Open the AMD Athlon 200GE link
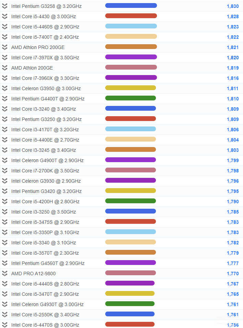 [32, 68]
